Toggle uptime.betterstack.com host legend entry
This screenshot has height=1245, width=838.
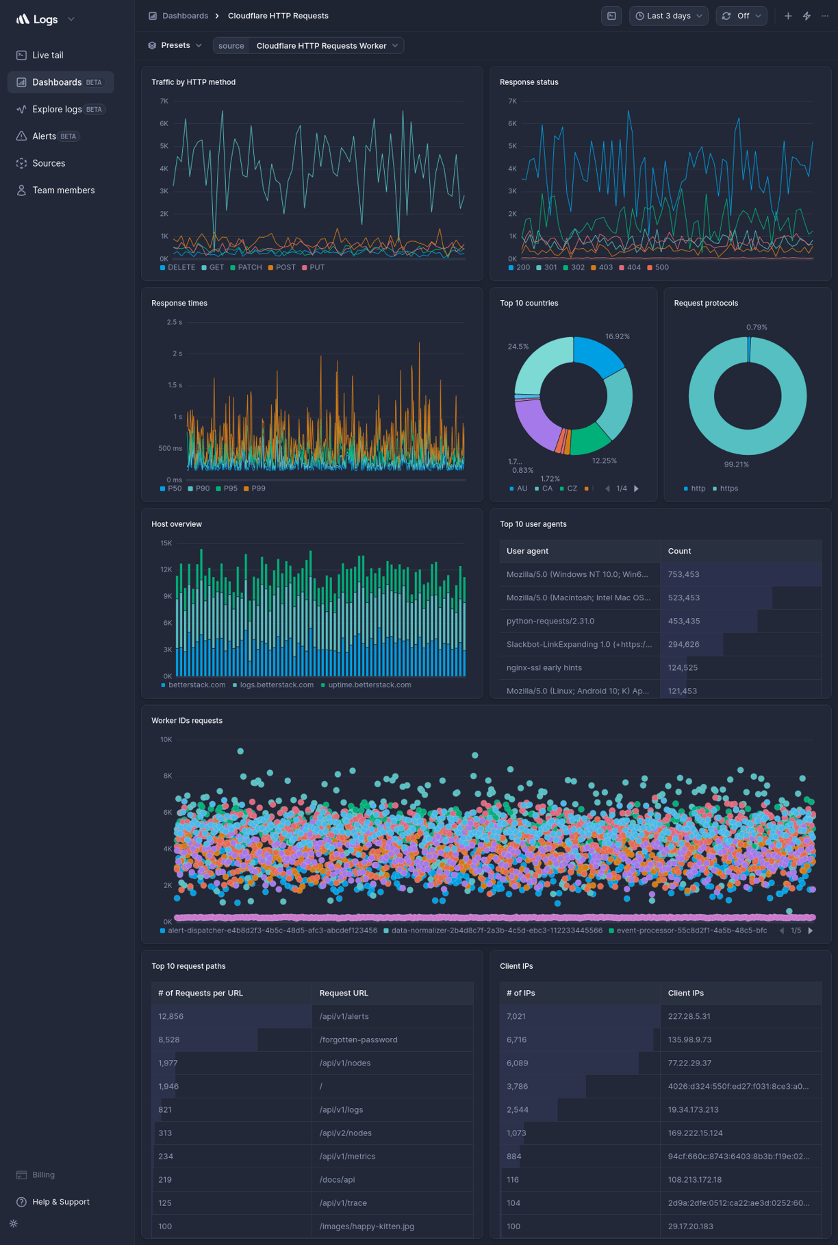point(366,685)
